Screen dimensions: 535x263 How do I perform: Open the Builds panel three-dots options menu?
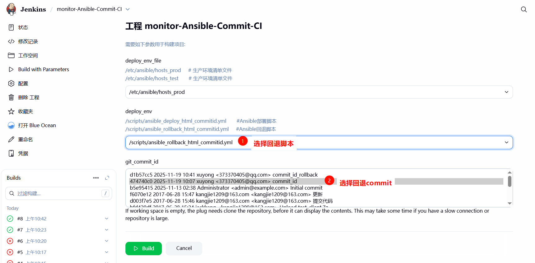[96, 178]
